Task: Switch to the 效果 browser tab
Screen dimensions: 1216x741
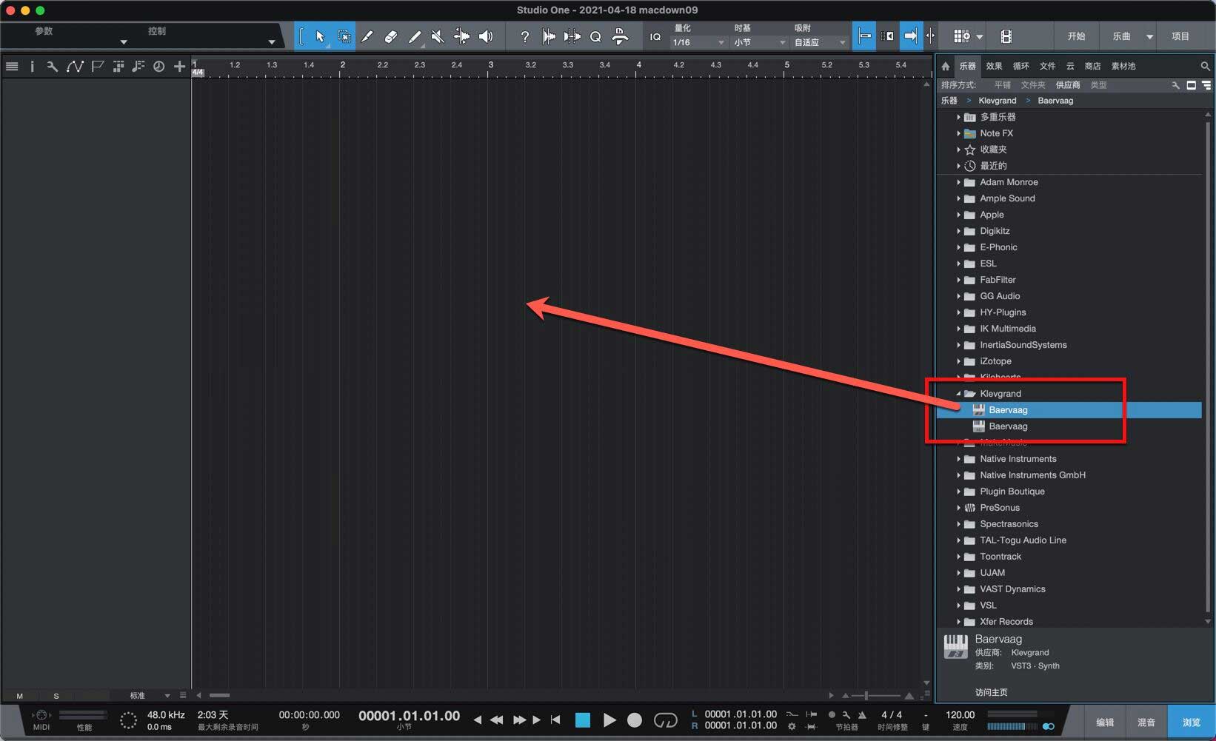Action: click(994, 66)
